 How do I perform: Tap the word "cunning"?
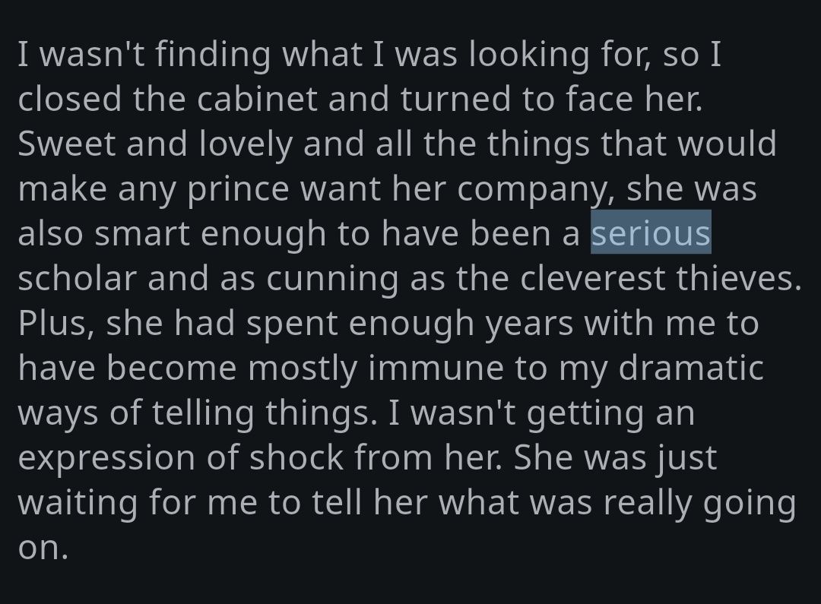[332, 279]
